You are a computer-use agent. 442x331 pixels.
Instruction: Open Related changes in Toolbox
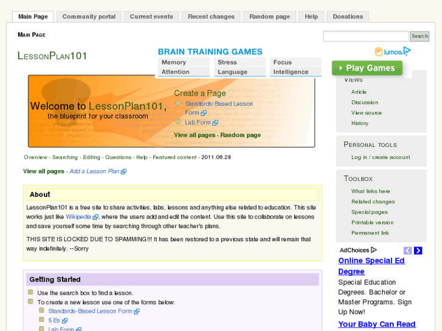click(373, 202)
